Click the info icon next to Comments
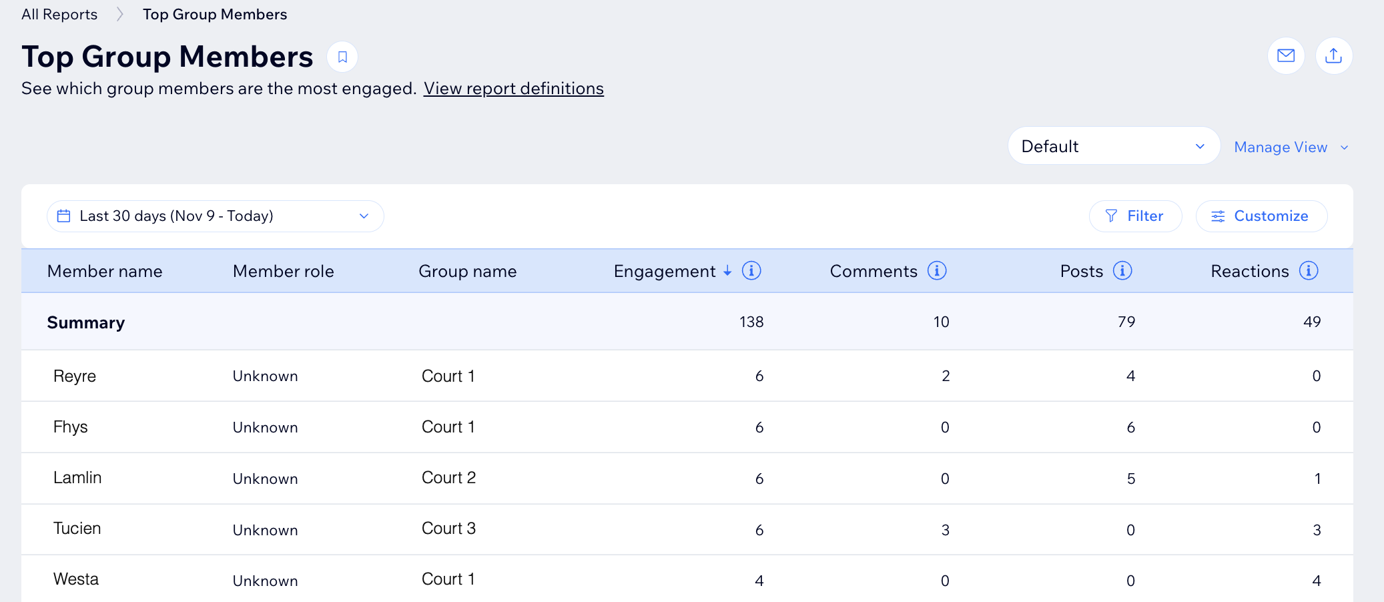1384x602 pixels. pyautogui.click(x=937, y=271)
